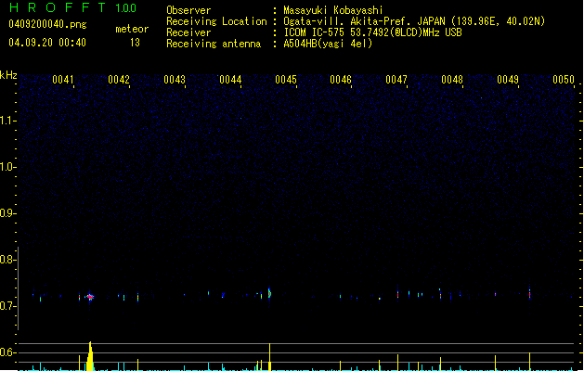Click the 0045 time marker
This screenshot has width=584, height=371.
pyautogui.click(x=286, y=80)
